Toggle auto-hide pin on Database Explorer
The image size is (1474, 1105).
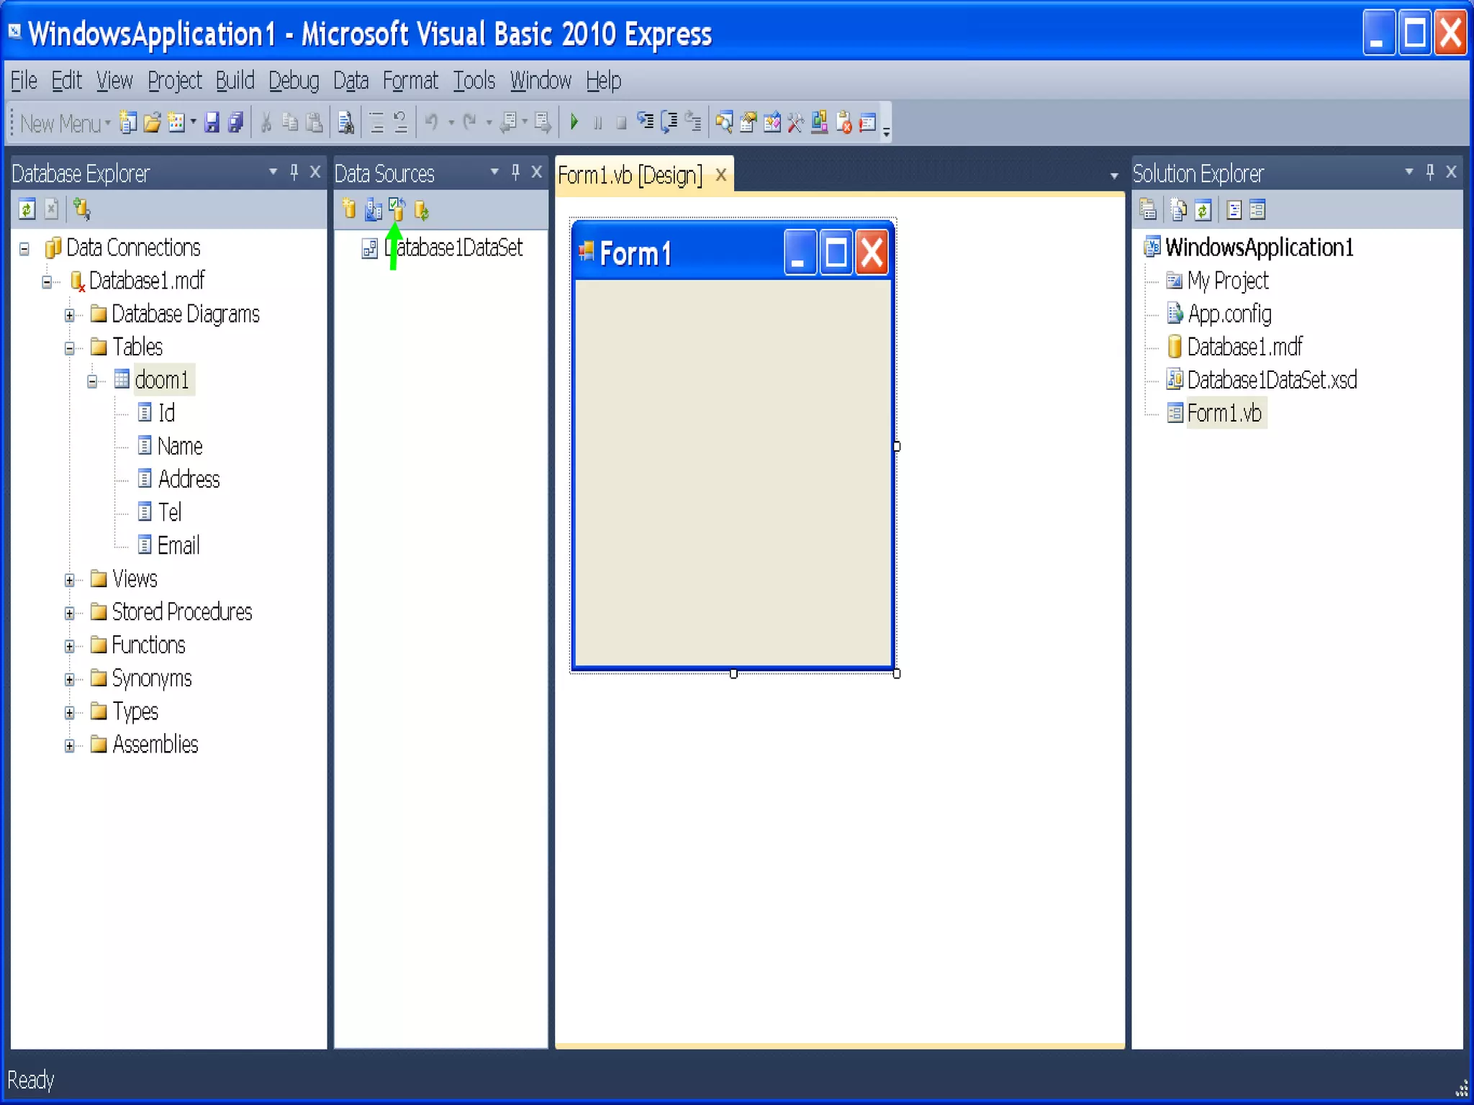pyautogui.click(x=294, y=173)
